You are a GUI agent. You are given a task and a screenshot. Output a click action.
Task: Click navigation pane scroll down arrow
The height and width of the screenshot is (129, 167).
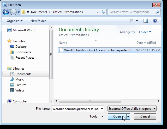pyautogui.click(x=51, y=101)
